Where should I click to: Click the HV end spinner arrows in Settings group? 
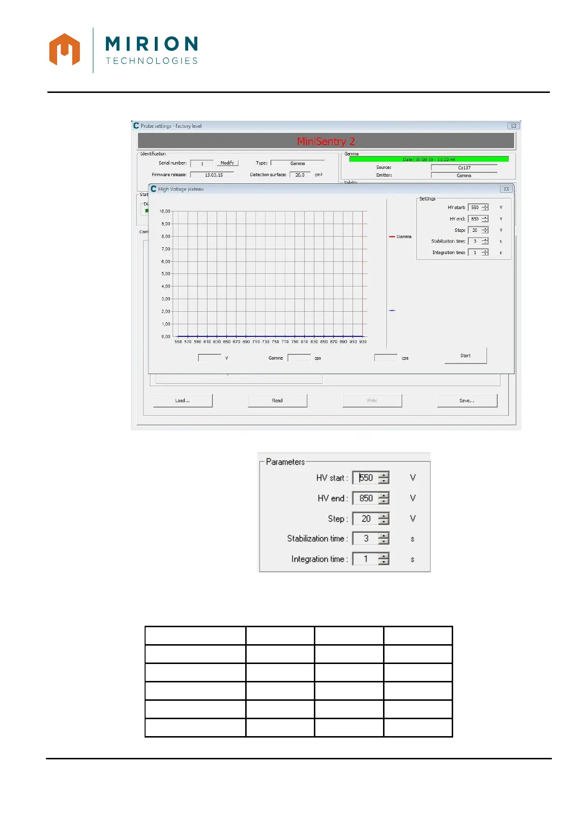485,219
